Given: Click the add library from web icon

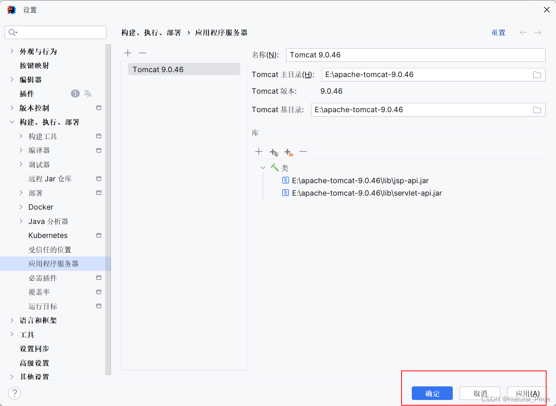Looking at the screenshot, I should 274,152.
